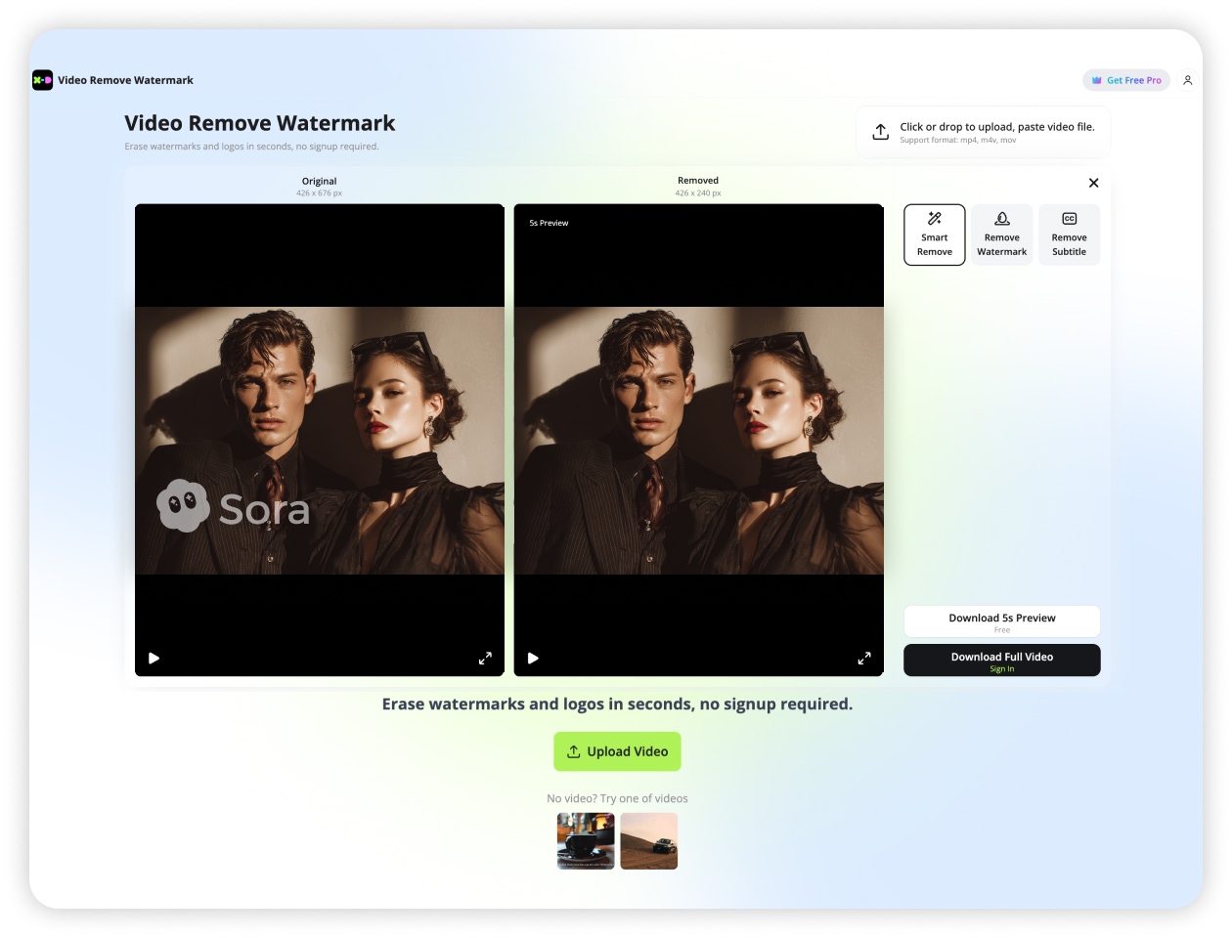The width and height of the screenshot is (1232, 938).
Task: Try the desert car sample video
Action: point(648,841)
